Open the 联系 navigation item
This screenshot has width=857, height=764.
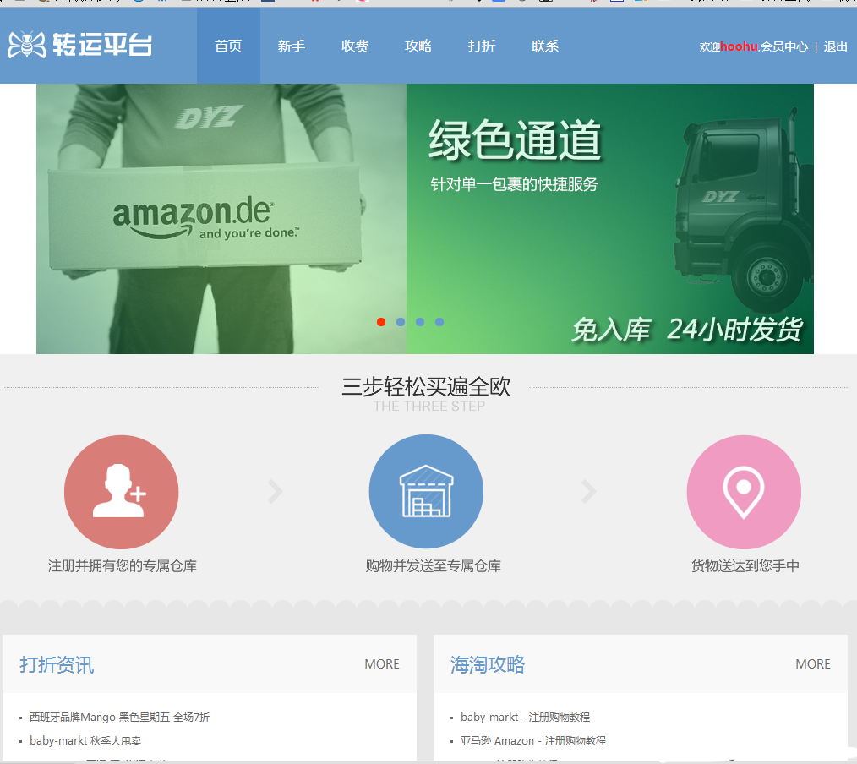545,46
